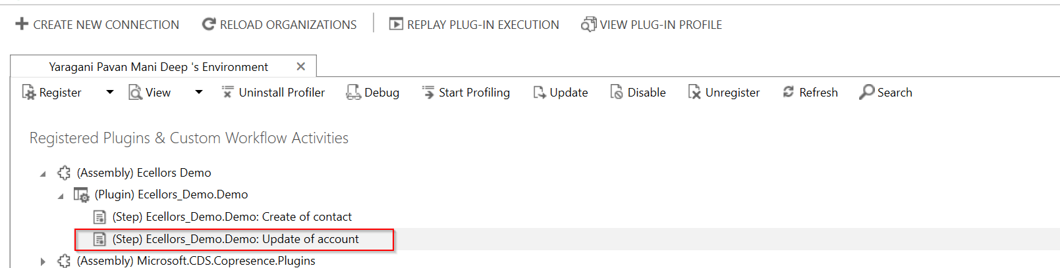This screenshot has height=268, width=1060.
Task: Click the Start Profiling icon
Action: pyautogui.click(x=428, y=93)
